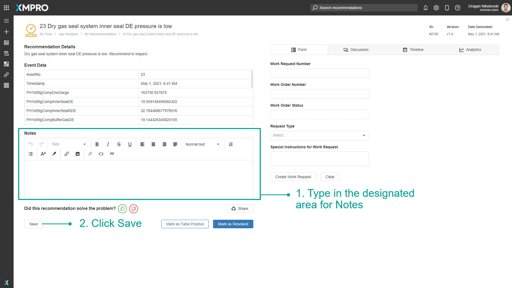The width and height of the screenshot is (512, 288).
Task: Click the thumbs down feedback icon
Action: pos(134,209)
